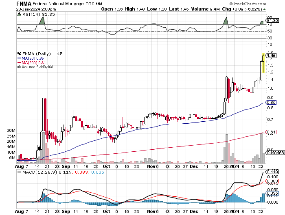
Task: Click the blue line marker for MA(50)
Action: pyautogui.click(x=19, y=58)
